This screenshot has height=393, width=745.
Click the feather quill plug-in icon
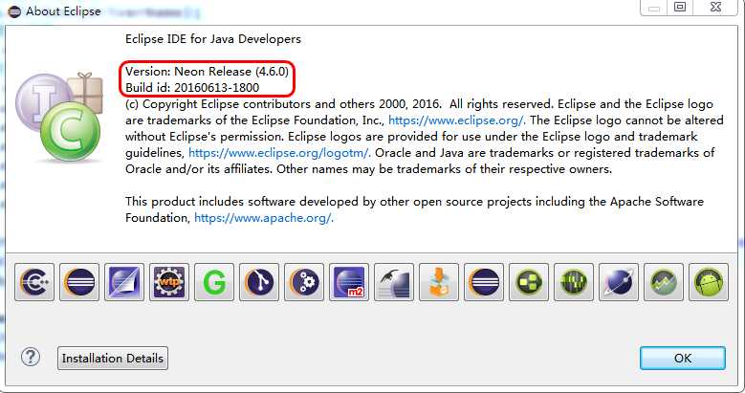point(394,282)
